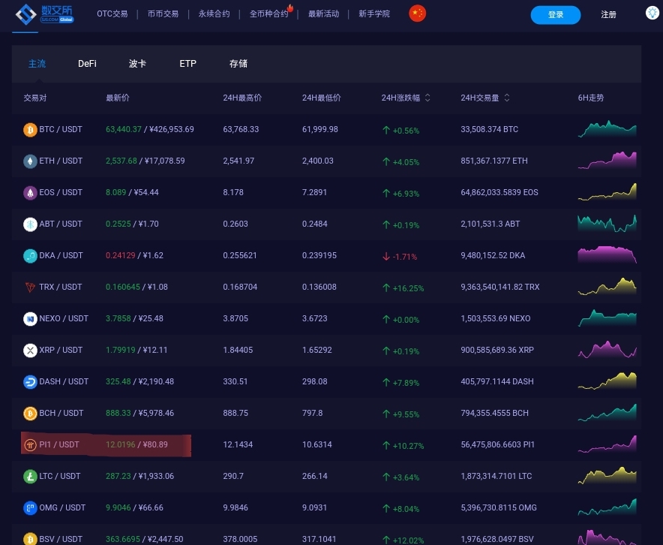Open the PI1 / USDT trading pair

click(x=58, y=444)
